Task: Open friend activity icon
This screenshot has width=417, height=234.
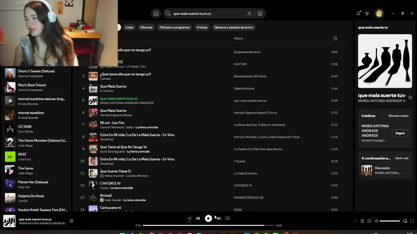Action: [x=367, y=13]
